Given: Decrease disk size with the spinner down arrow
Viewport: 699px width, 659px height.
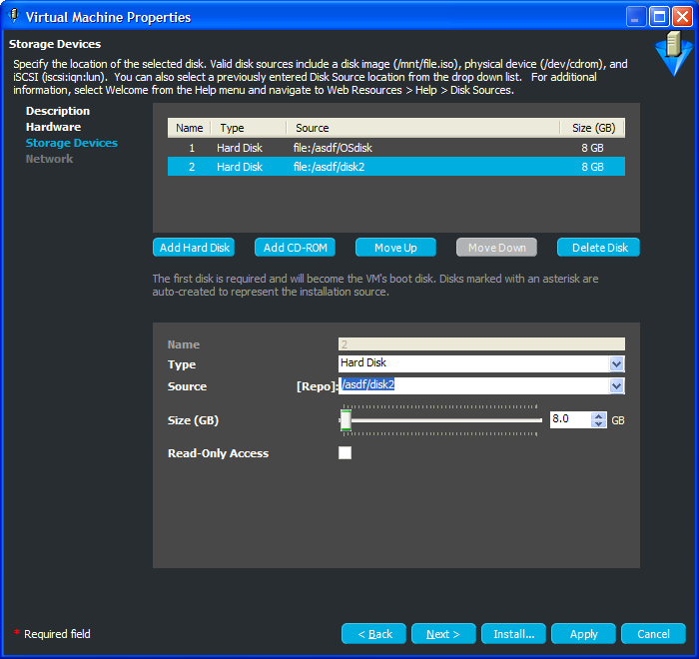Looking at the screenshot, I should 599,423.
